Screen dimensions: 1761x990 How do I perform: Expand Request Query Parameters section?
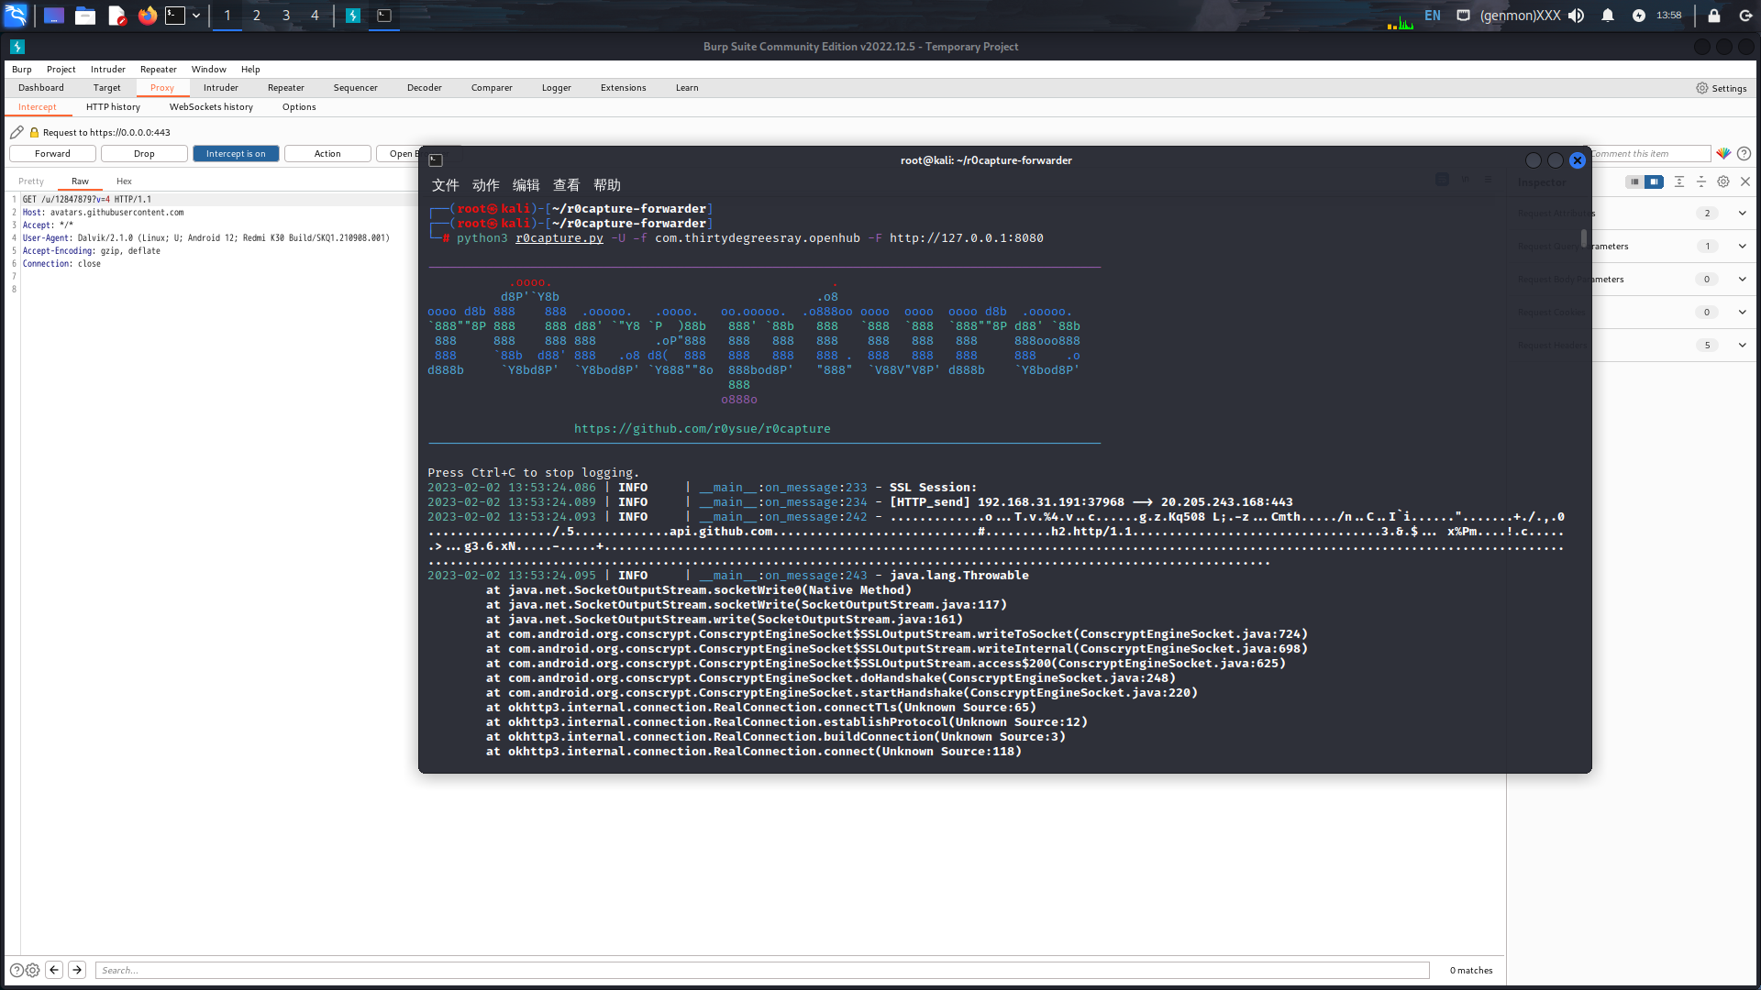pyautogui.click(x=1742, y=247)
